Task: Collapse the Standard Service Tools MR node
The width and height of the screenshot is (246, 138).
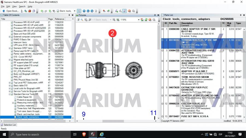Action: 10,94
